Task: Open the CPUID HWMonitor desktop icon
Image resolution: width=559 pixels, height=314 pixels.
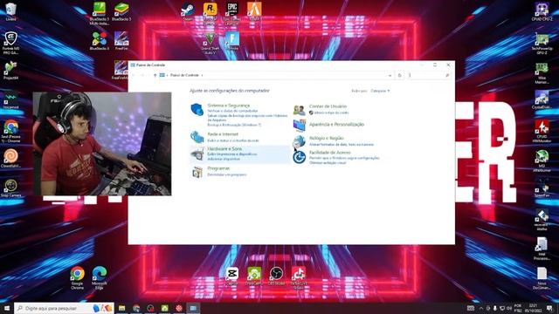Action: click(542, 132)
